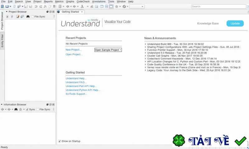The image size is (249, 149).
Task: Uncheck Show on Startup
Action: pos(59,141)
